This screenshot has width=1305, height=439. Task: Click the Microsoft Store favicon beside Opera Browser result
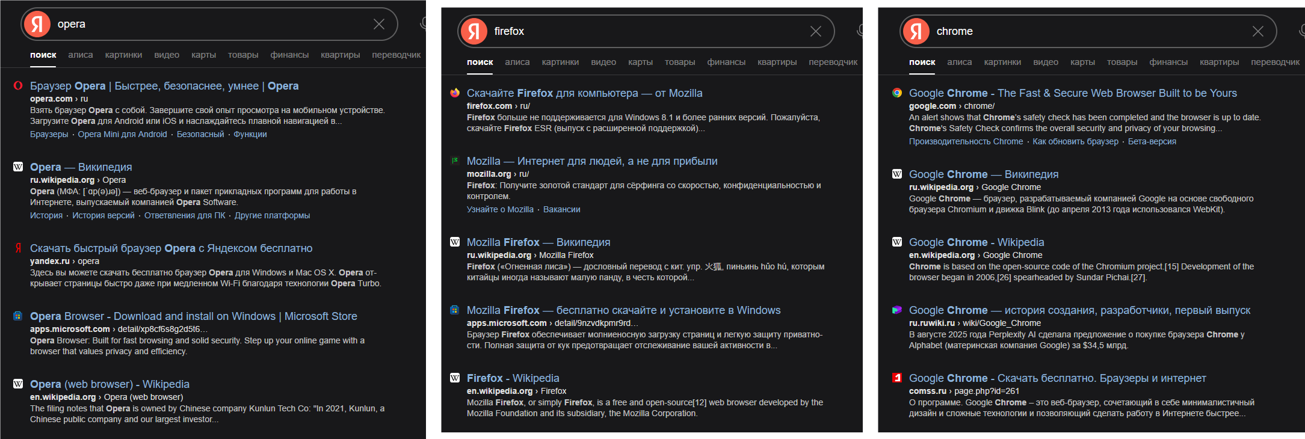pos(18,316)
